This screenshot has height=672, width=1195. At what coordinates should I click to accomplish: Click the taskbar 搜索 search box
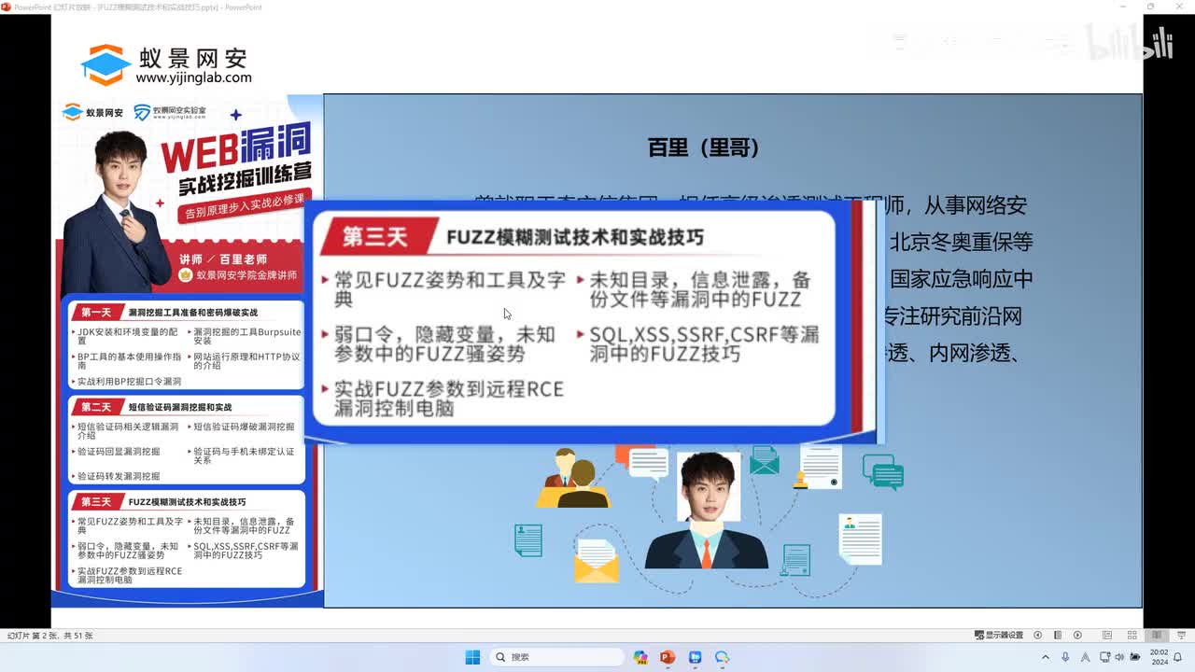point(558,657)
